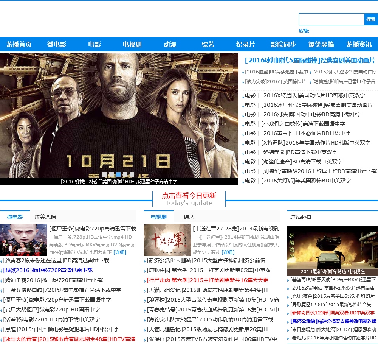Open [十送红军27 28集] title link
378x344 pixels.
[x=236, y=229]
